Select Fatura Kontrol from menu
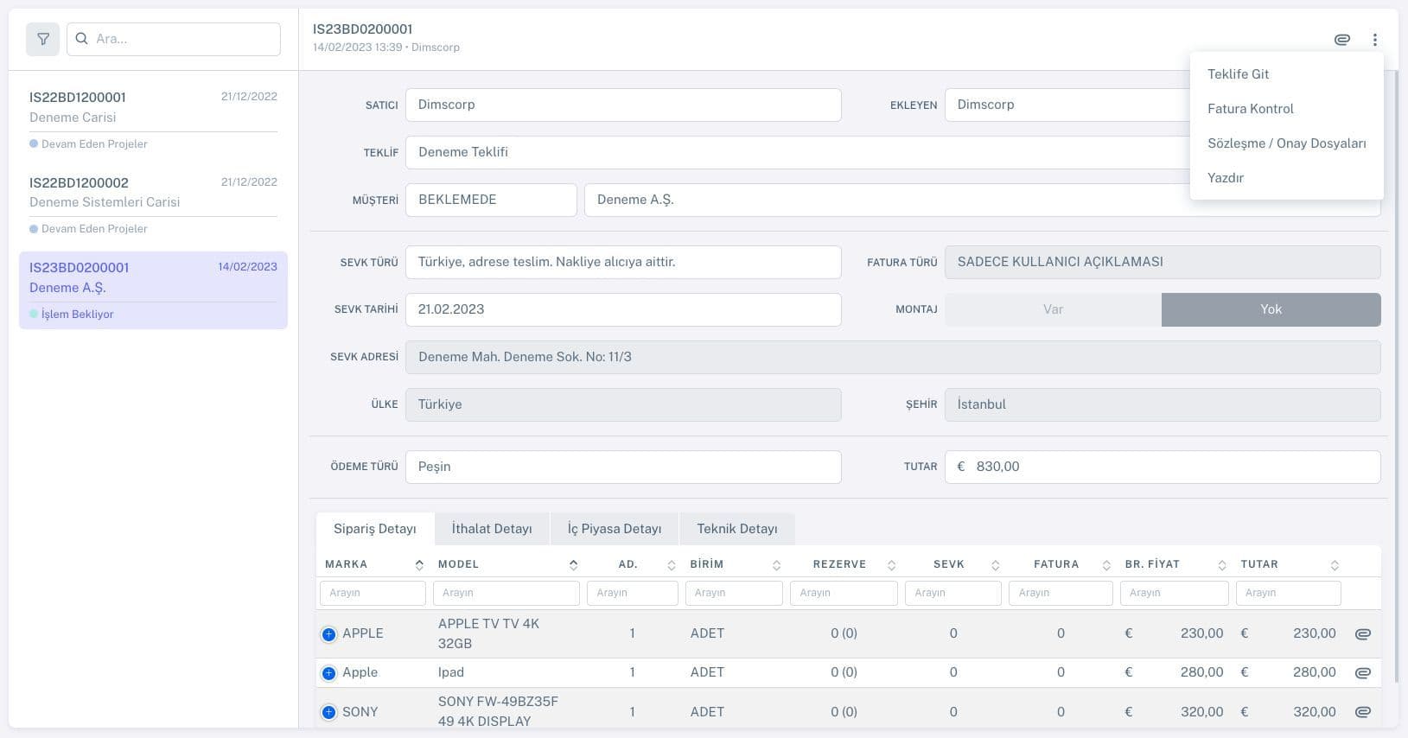The width and height of the screenshot is (1408, 738). [x=1250, y=109]
